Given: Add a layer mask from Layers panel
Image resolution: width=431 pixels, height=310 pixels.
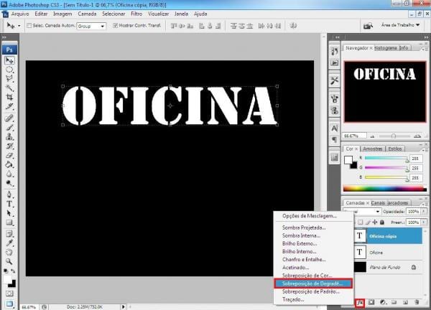Looking at the screenshot, I should click(371, 302).
